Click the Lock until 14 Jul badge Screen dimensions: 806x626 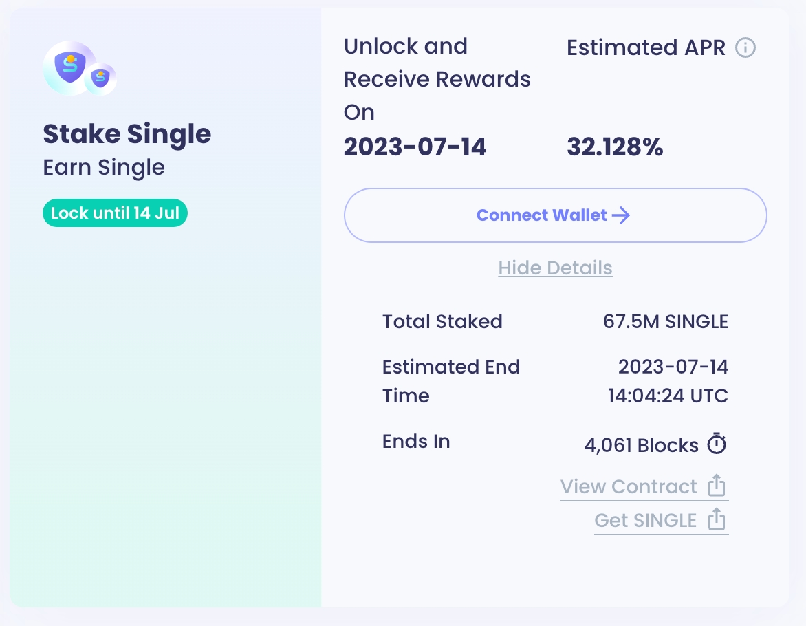click(115, 213)
